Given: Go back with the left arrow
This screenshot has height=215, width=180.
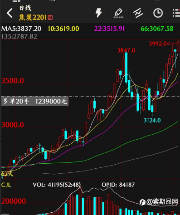Looking at the screenshot, I should [10, 13].
